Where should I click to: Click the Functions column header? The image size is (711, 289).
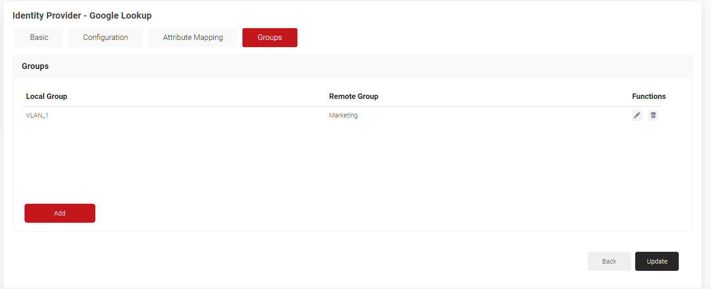coord(648,96)
